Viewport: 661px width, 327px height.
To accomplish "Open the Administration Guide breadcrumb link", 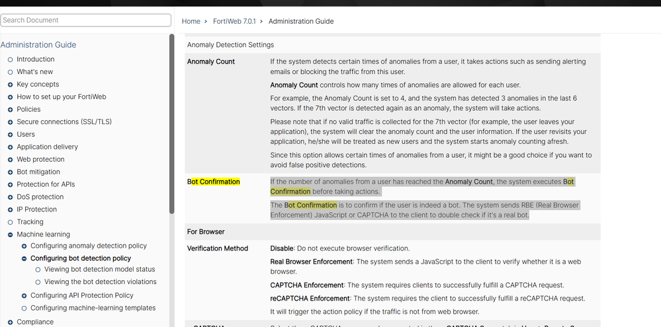I will 301,21.
